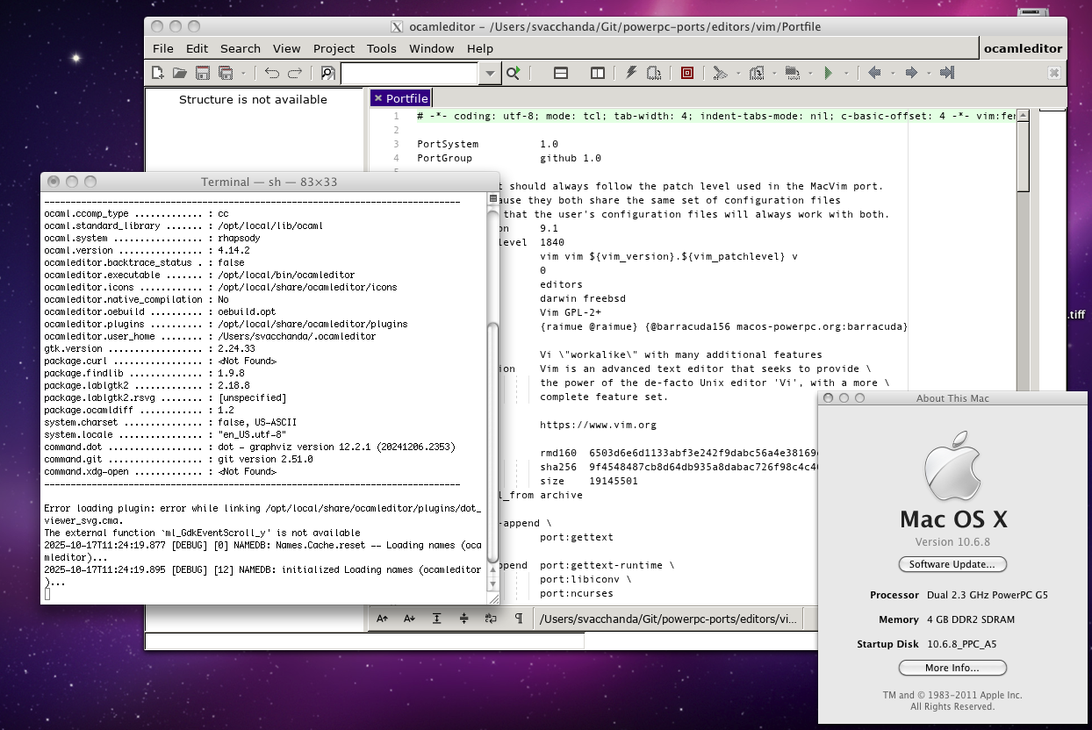Open the Save icon on the toolbar
Screen dimensions: 1092x730
[x=204, y=73]
